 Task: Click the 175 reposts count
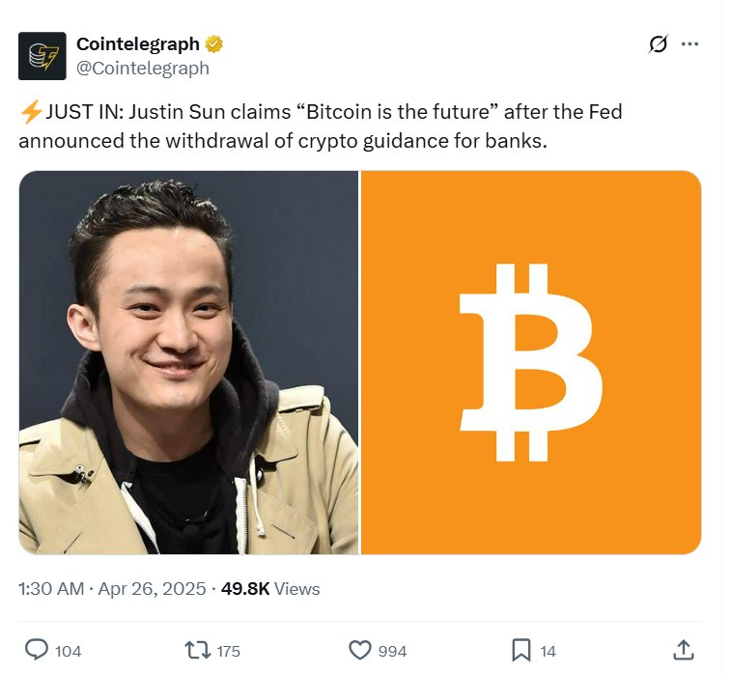229,651
